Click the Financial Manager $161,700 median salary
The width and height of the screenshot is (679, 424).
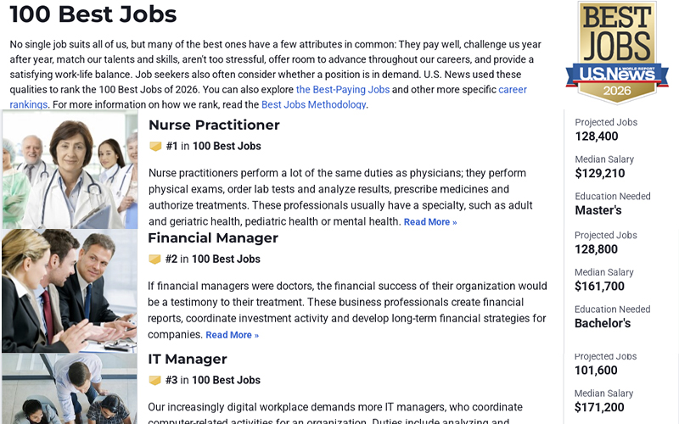point(599,287)
